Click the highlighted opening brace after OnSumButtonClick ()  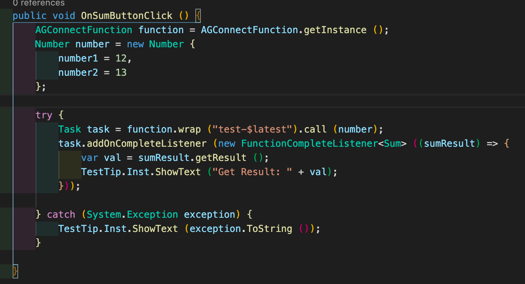[x=198, y=16]
